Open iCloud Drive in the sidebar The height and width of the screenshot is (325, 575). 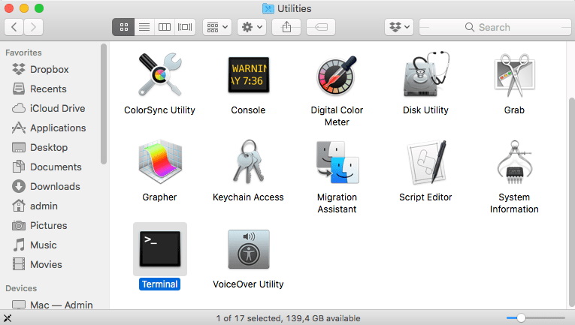tap(49, 108)
